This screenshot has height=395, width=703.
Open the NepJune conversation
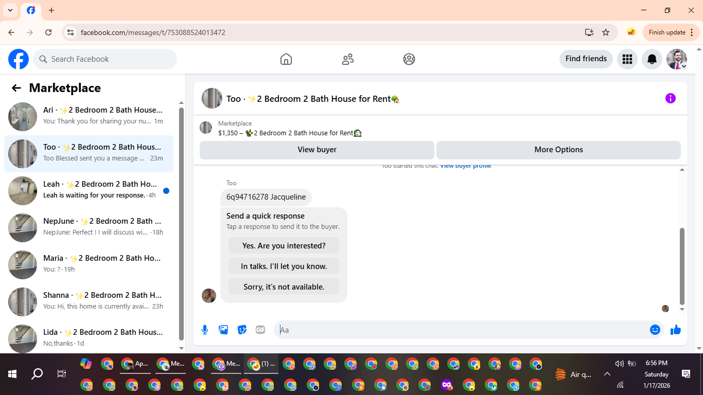click(x=89, y=228)
